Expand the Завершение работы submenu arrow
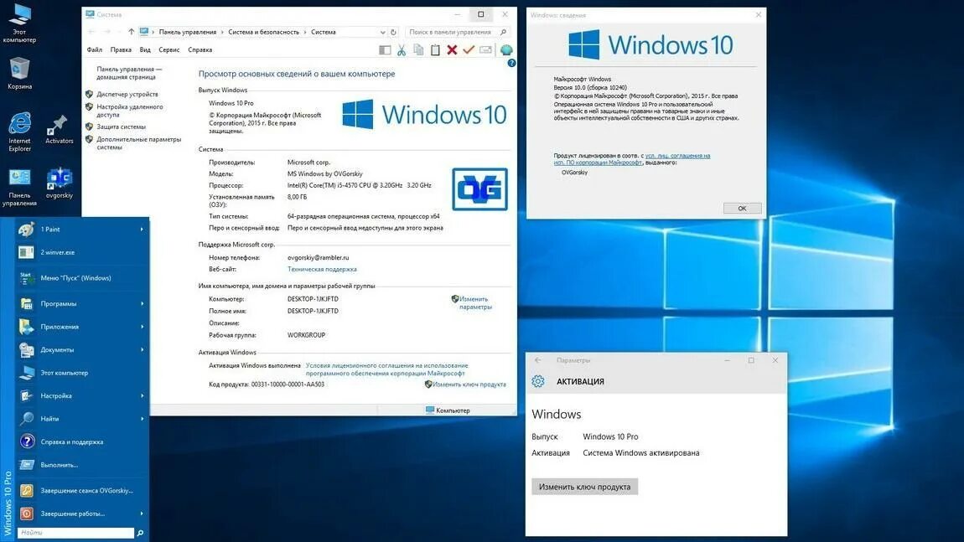The width and height of the screenshot is (964, 542). (x=142, y=514)
